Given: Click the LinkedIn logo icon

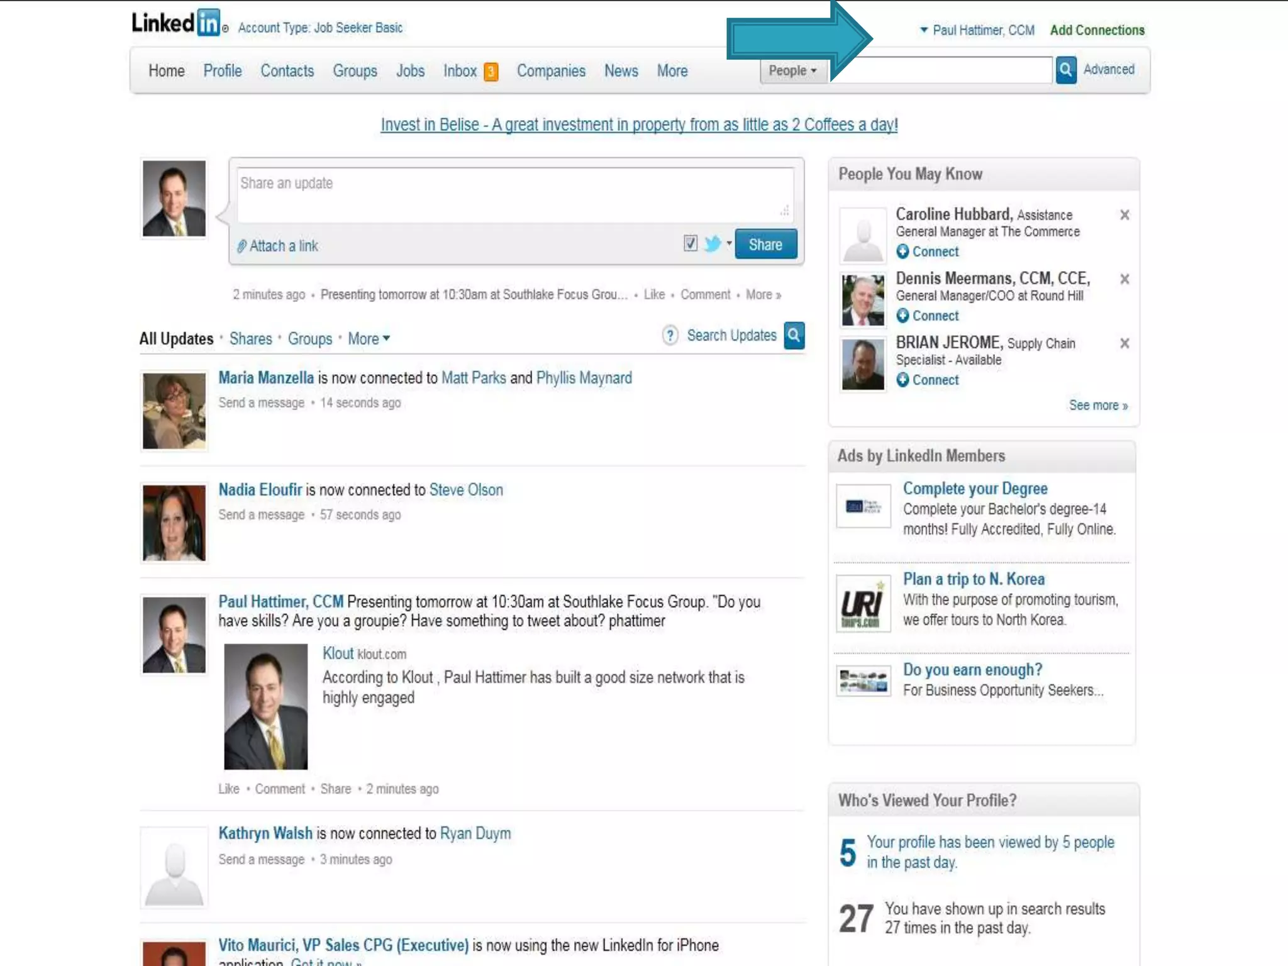Looking at the screenshot, I should 208,23.
